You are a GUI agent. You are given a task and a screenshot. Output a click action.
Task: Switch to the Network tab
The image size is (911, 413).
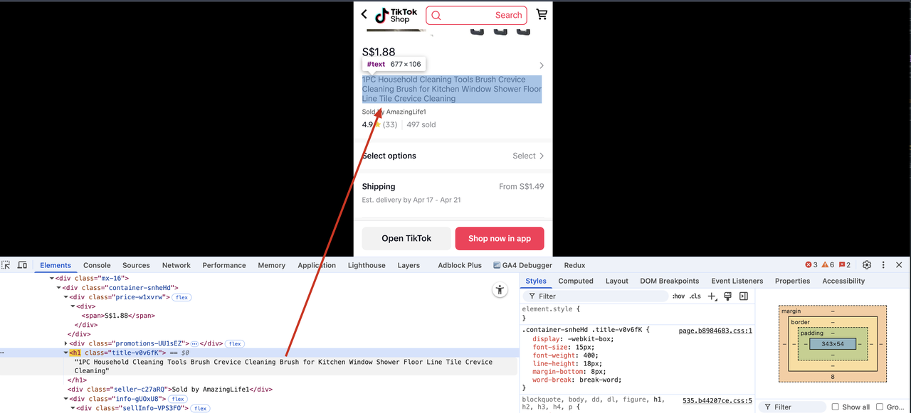(177, 265)
